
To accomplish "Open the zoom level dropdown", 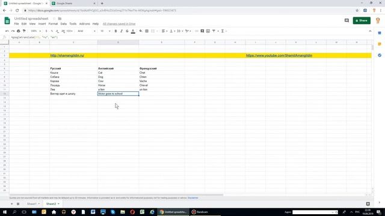I will [x=36, y=31].
